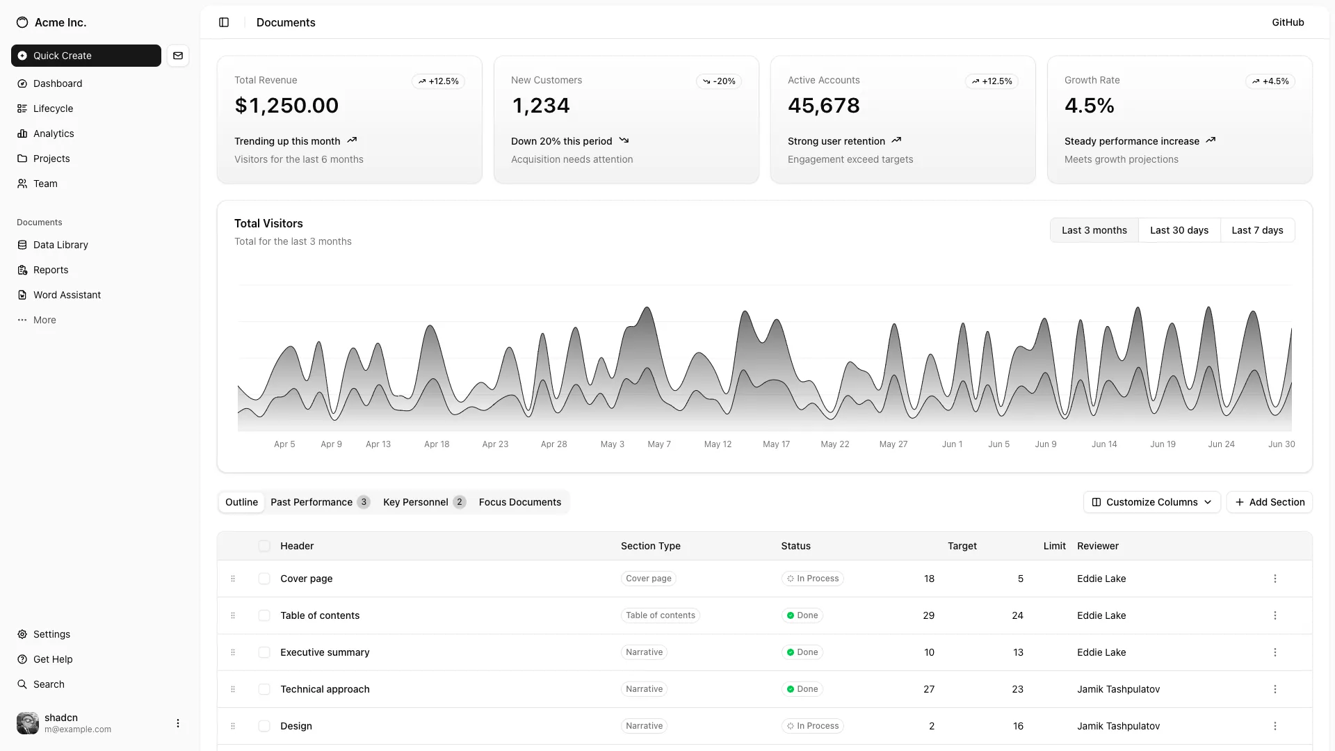Open the Reports section icon
This screenshot has height=751, width=1335.
point(22,270)
